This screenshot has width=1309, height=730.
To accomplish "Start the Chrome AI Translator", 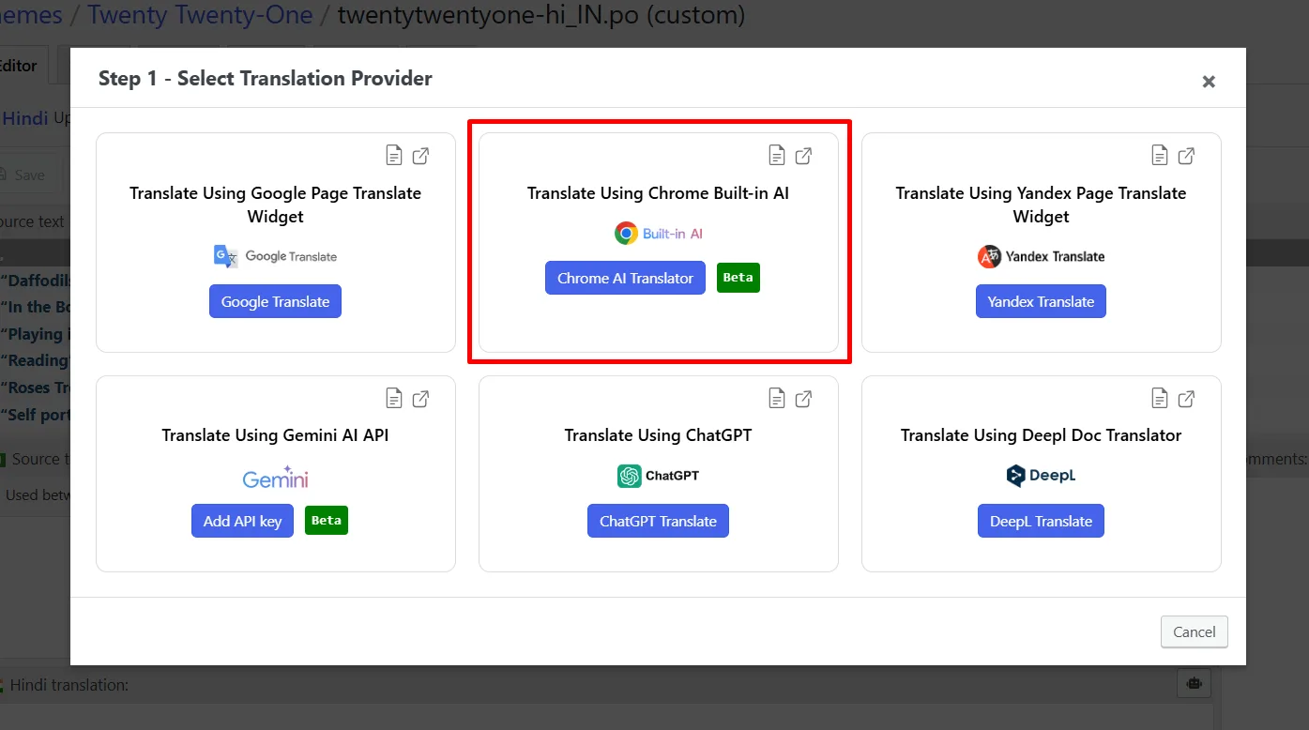I will [625, 278].
